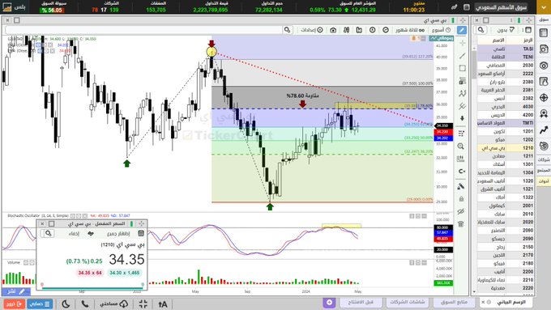551x310 pixels.
Task: Toggle the lock drawings icon
Action: 461,199
